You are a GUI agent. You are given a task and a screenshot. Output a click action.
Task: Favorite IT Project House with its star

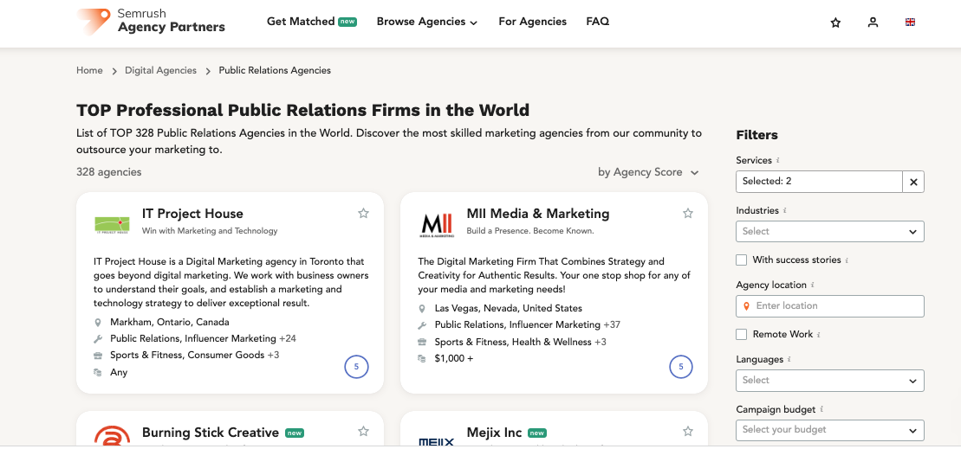pos(363,213)
